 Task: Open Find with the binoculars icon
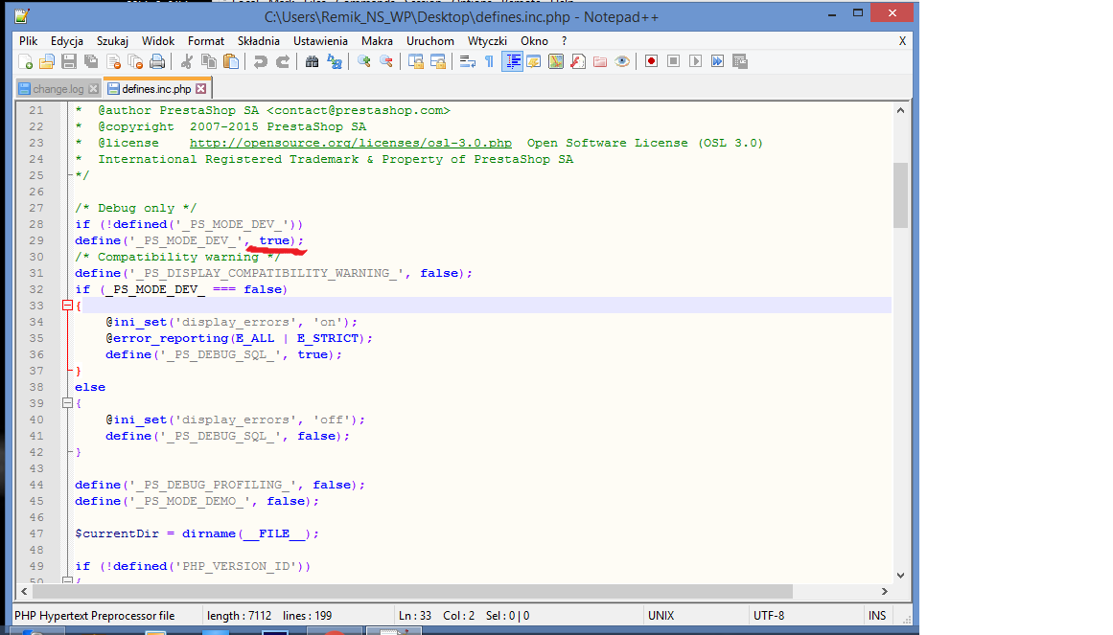click(x=312, y=61)
